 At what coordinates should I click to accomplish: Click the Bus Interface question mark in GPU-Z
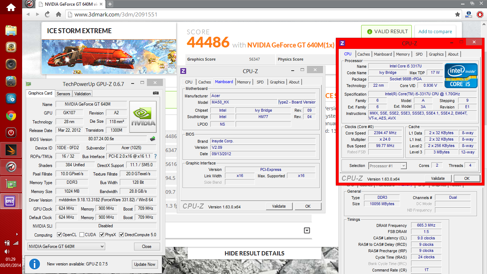click(x=155, y=156)
